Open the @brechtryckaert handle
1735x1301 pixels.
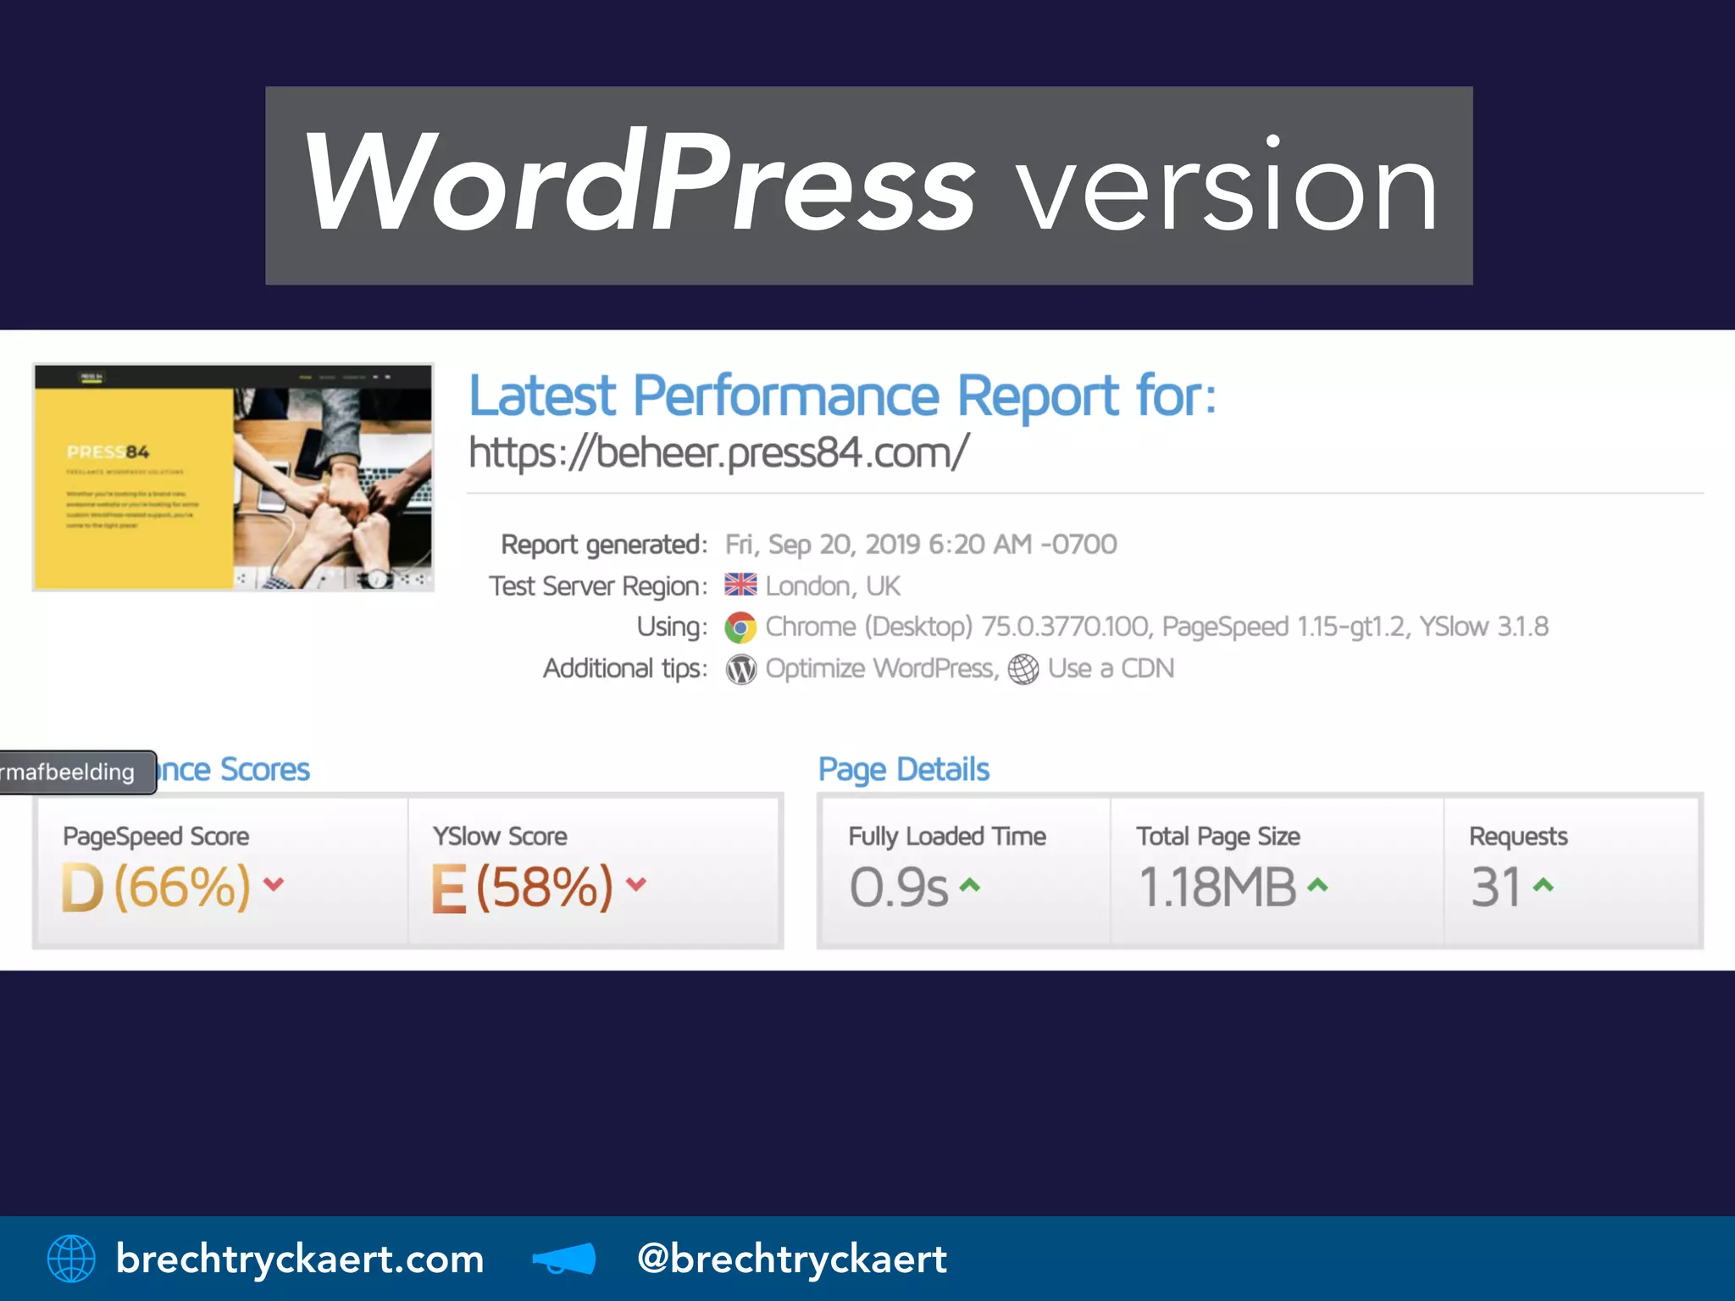tap(792, 1259)
